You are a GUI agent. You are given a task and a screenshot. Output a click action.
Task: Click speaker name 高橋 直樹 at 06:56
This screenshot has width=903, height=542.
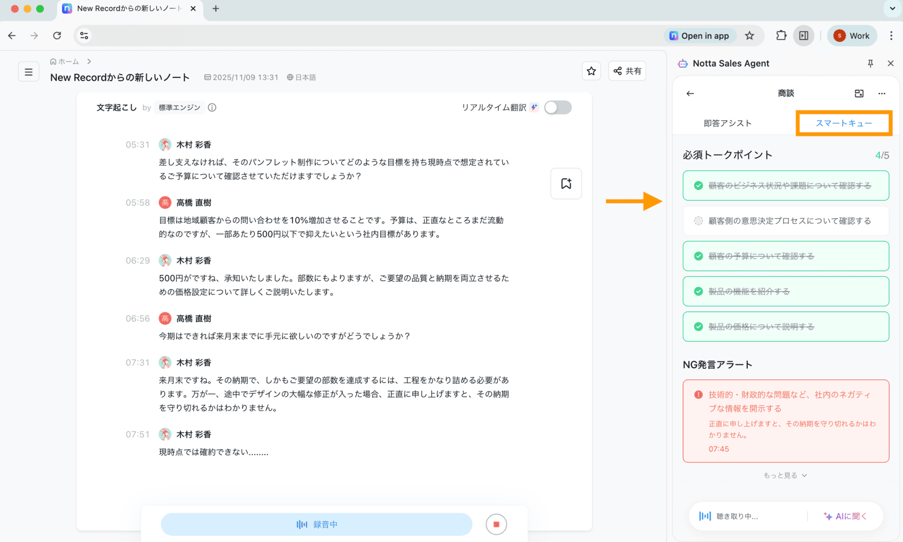(x=194, y=319)
